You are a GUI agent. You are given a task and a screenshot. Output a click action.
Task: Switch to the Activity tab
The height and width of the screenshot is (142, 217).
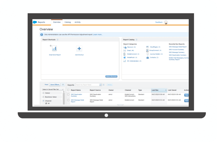pos(78,22)
